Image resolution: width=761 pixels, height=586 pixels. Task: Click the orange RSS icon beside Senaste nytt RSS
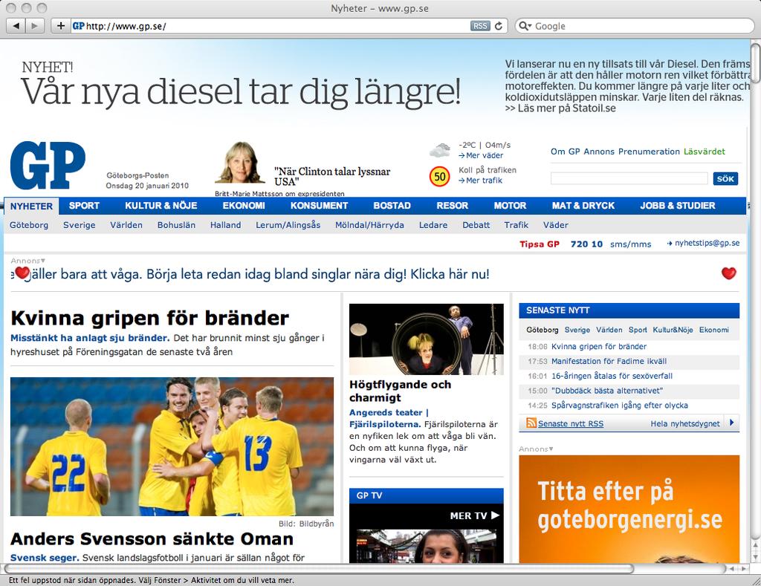click(x=531, y=423)
